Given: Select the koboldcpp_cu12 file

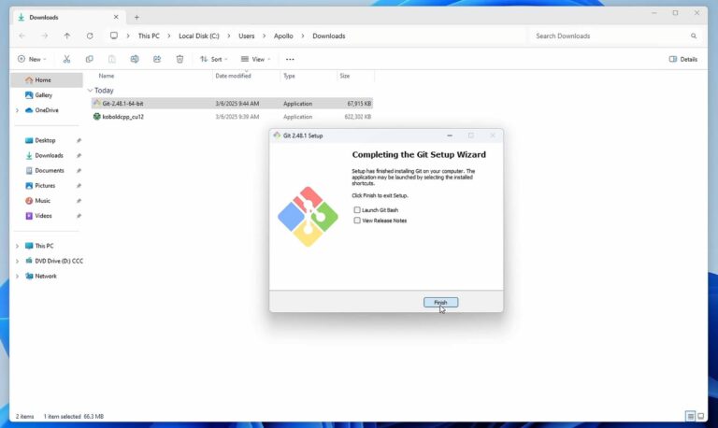Looking at the screenshot, I should (232, 117).
